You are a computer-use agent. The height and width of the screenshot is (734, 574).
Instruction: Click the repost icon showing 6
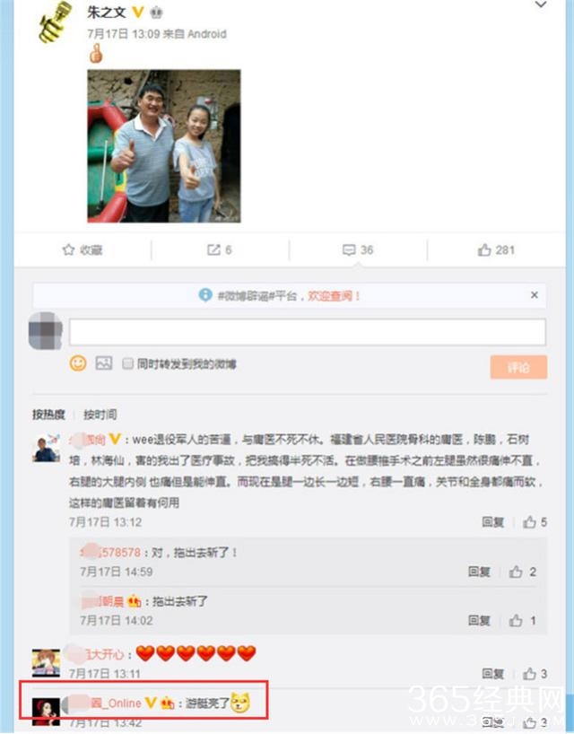(213, 250)
